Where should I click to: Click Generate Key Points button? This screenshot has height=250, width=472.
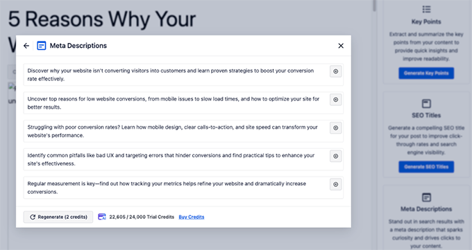pos(426,73)
